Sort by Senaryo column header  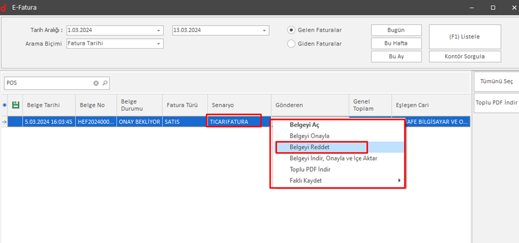pyautogui.click(x=239, y=105)
